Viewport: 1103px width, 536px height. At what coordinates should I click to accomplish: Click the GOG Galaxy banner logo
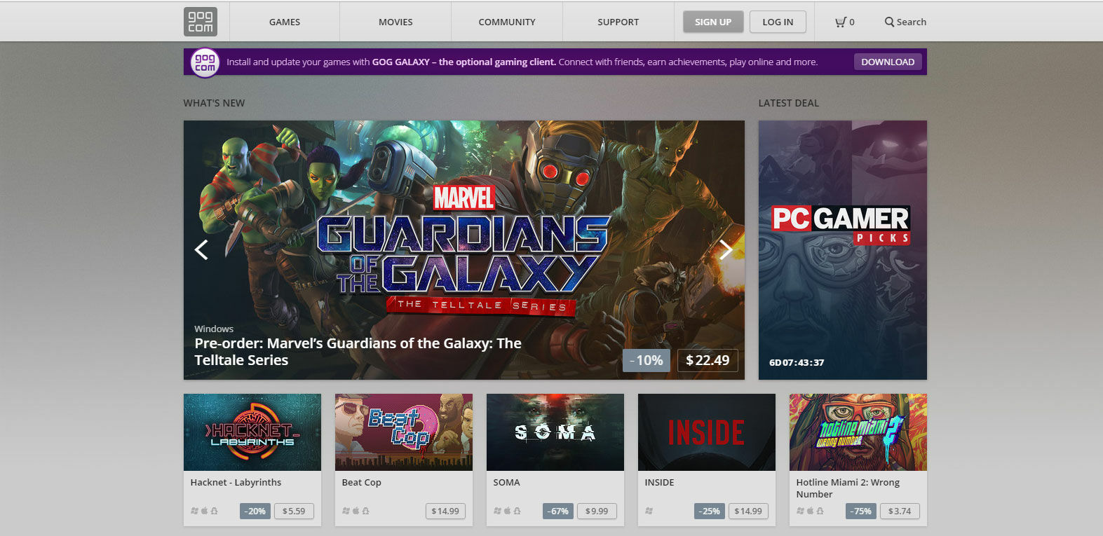[x=205, y=62]
